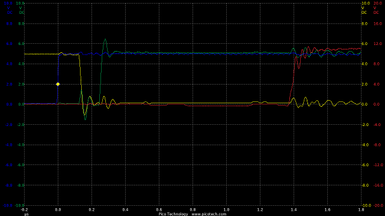Viewport: 385px width, 216px height.
Task: Select the yellow channel V DC axis label
Action: click(x=364, y=10)
